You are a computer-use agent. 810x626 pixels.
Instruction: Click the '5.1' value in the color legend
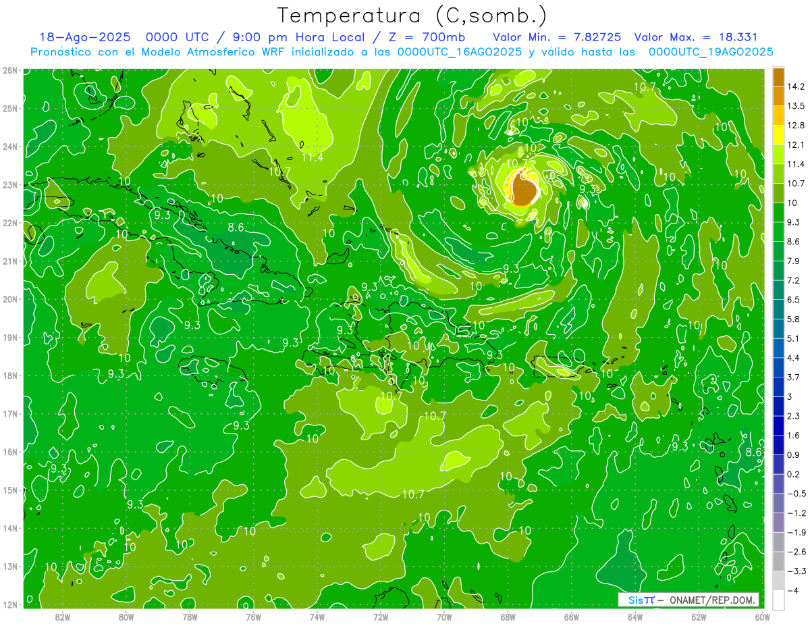point(795,338)
